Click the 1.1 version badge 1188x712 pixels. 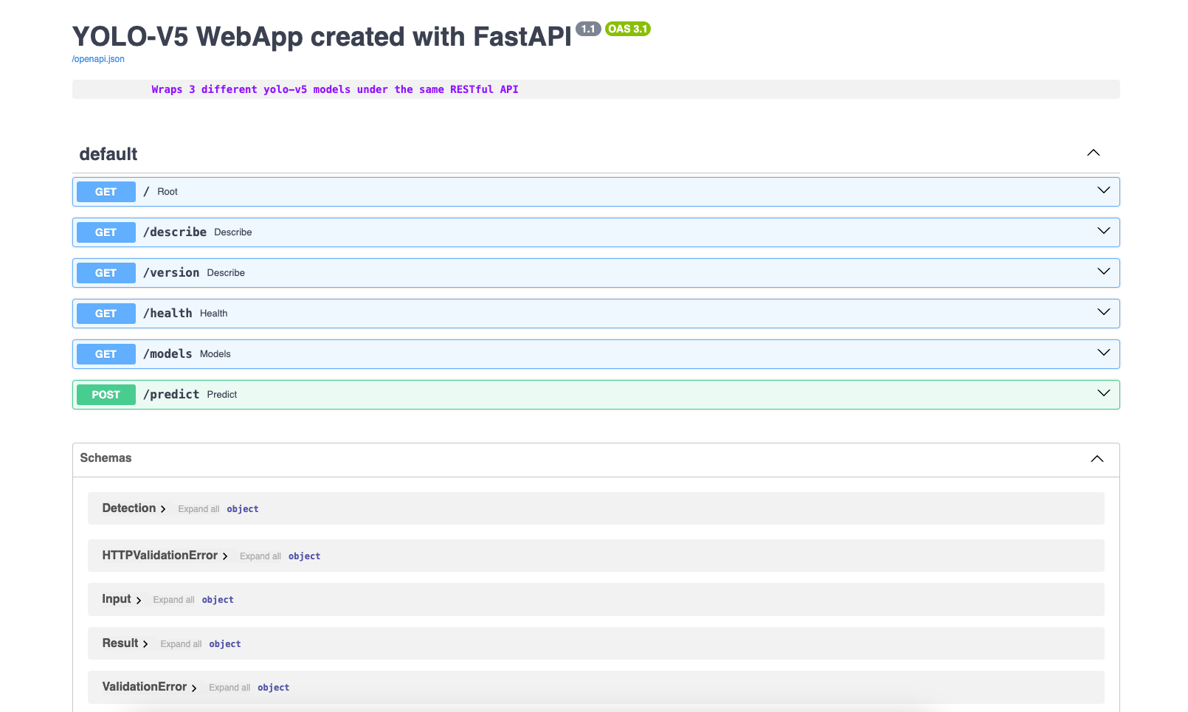589,29
